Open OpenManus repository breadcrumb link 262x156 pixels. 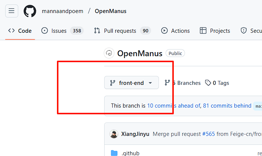point(111,11)
